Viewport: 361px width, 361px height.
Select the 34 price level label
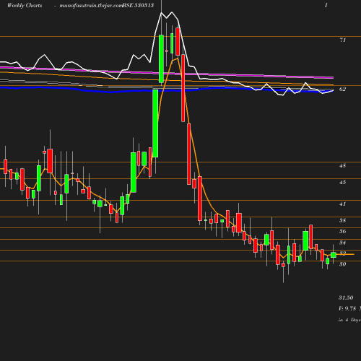pyautogui.click(x=342, y=243)
